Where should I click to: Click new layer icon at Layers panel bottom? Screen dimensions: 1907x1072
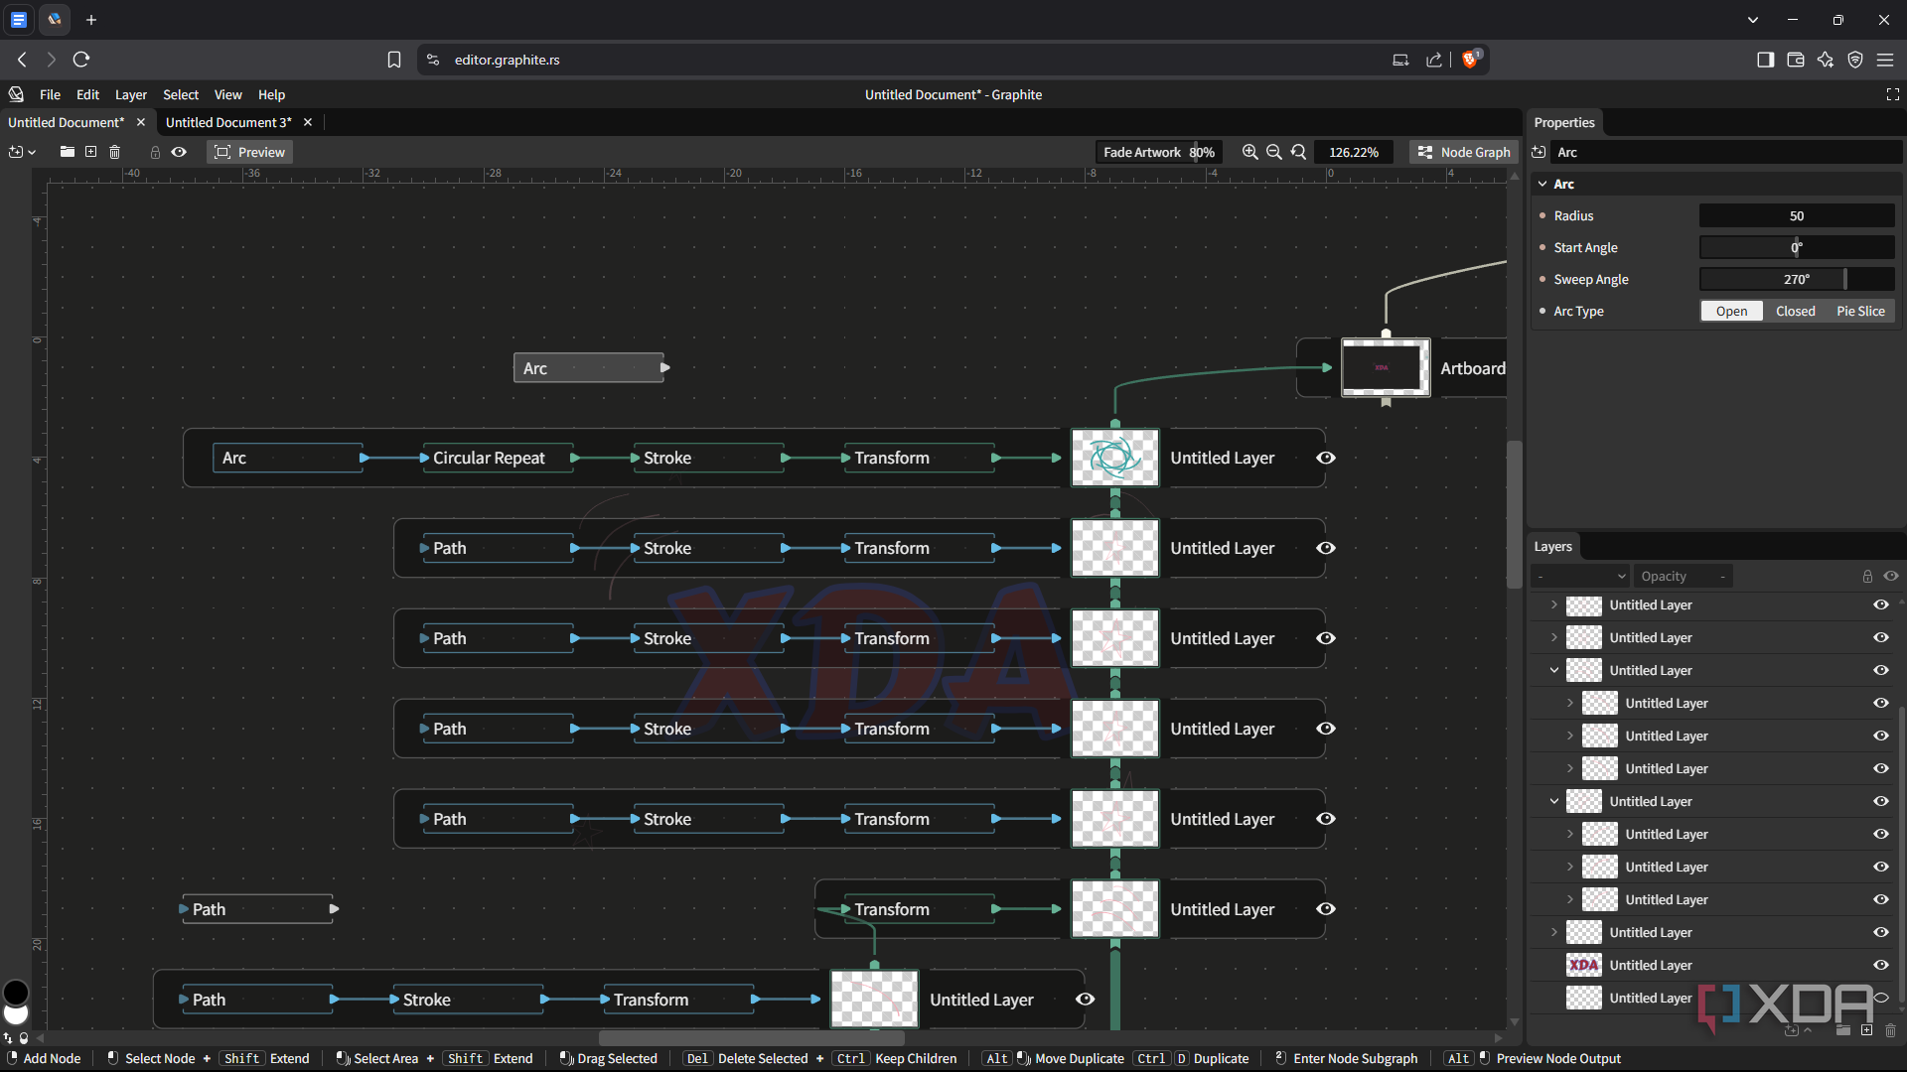click(1866, 1030)
